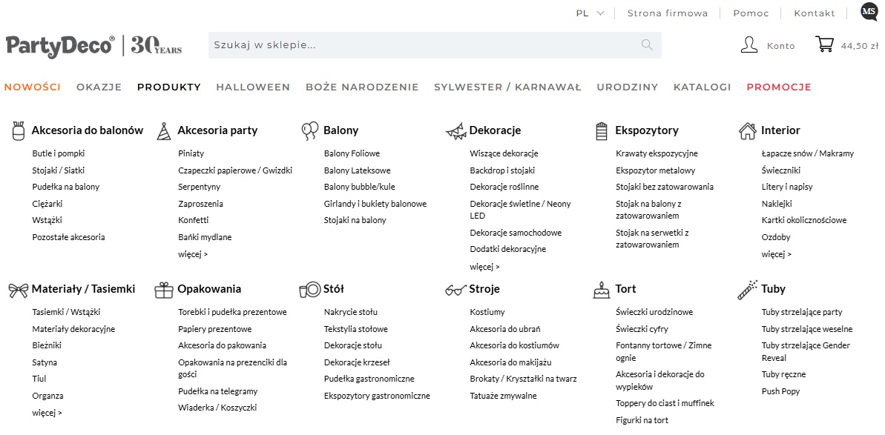
Task: Open the PL language dropdown
Action: tap(590, 13)
